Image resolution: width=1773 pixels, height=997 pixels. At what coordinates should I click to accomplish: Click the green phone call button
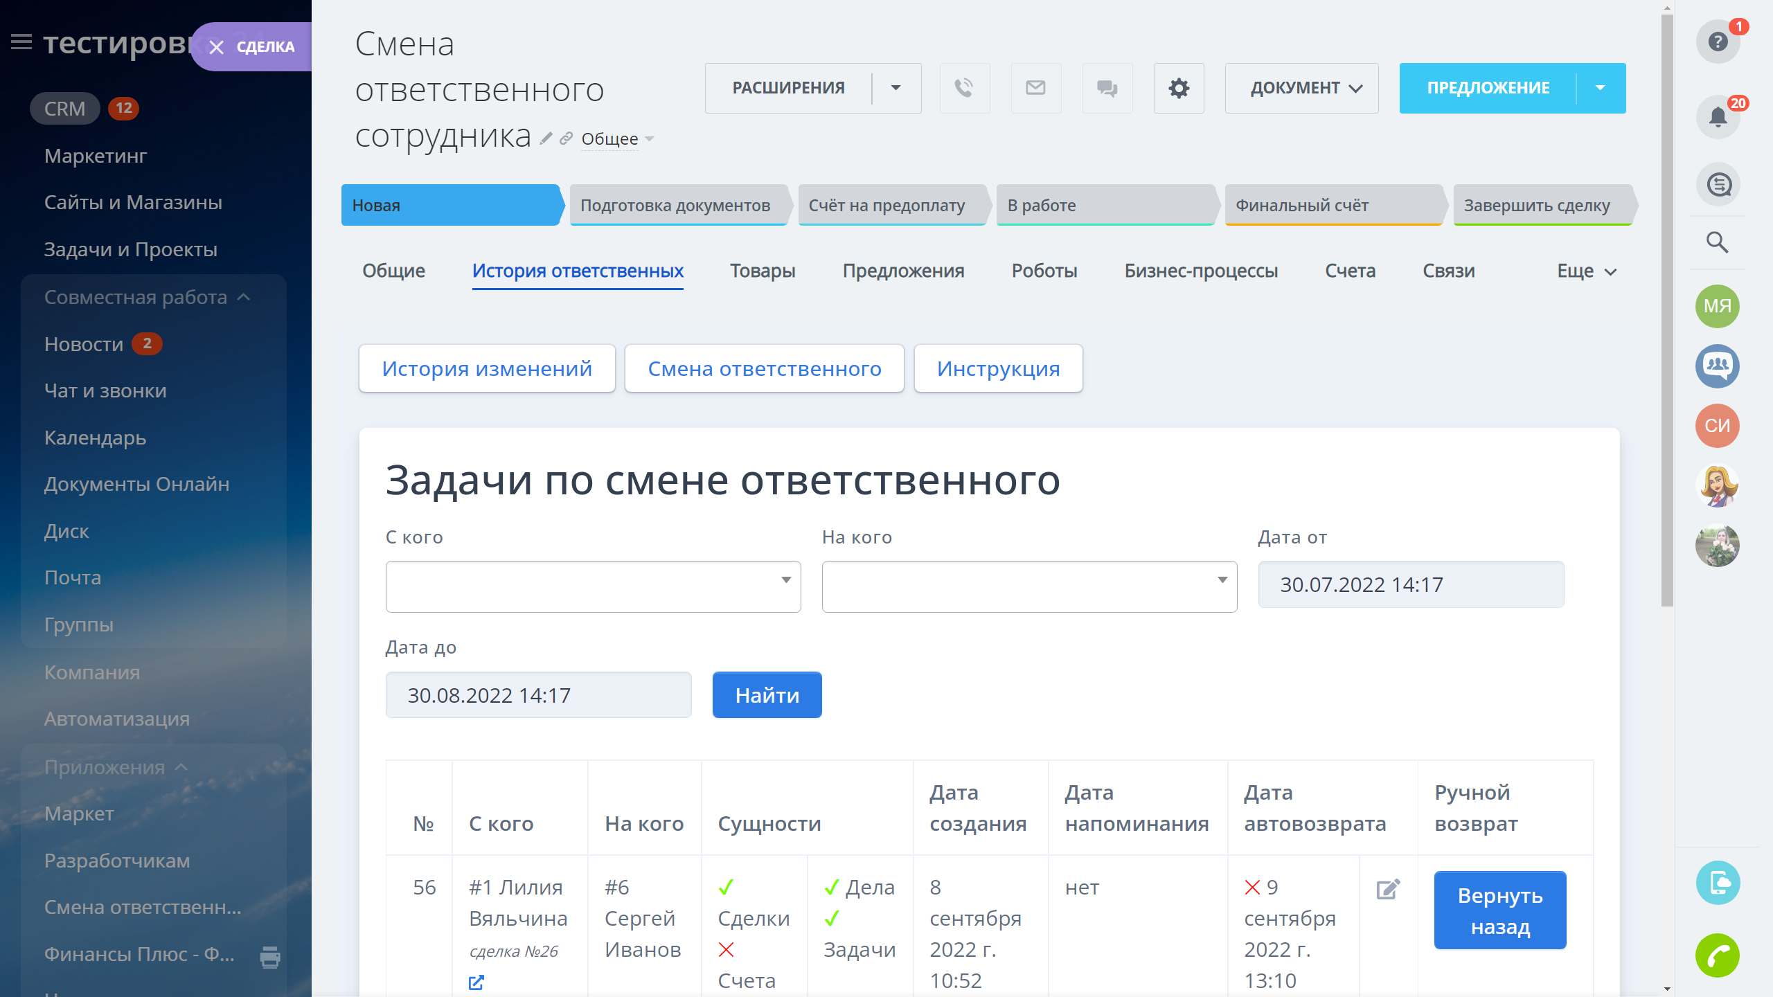point(1717,955)
